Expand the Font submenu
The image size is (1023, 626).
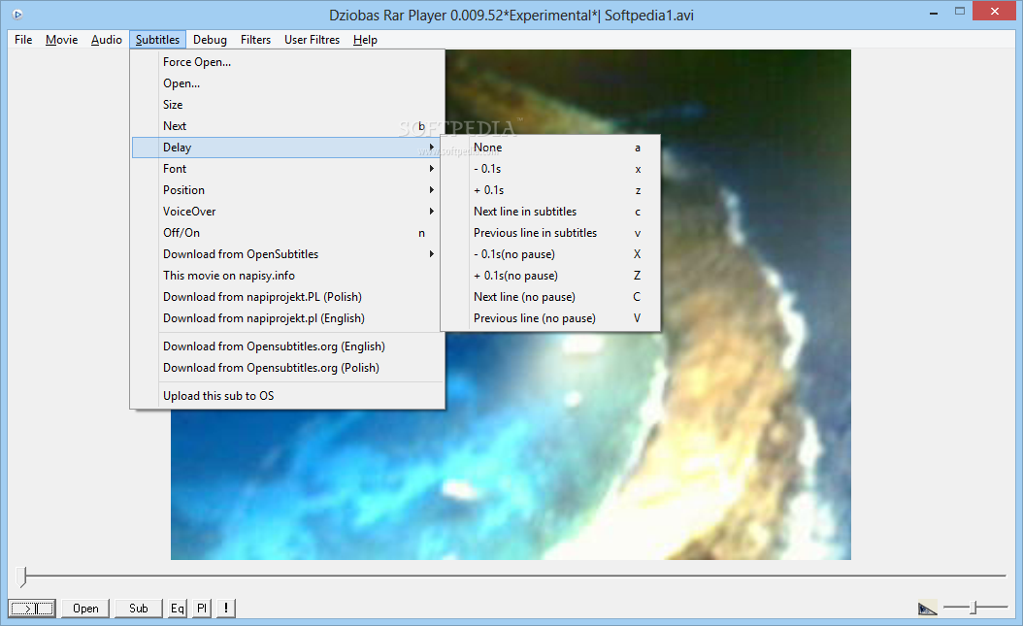pos(287,169)
